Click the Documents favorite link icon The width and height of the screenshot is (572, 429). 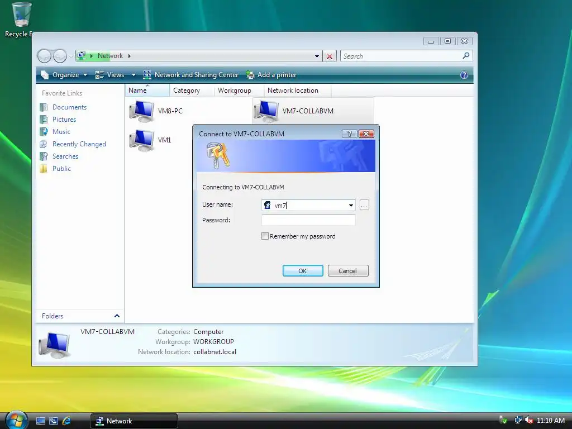[x=44, y=107]
